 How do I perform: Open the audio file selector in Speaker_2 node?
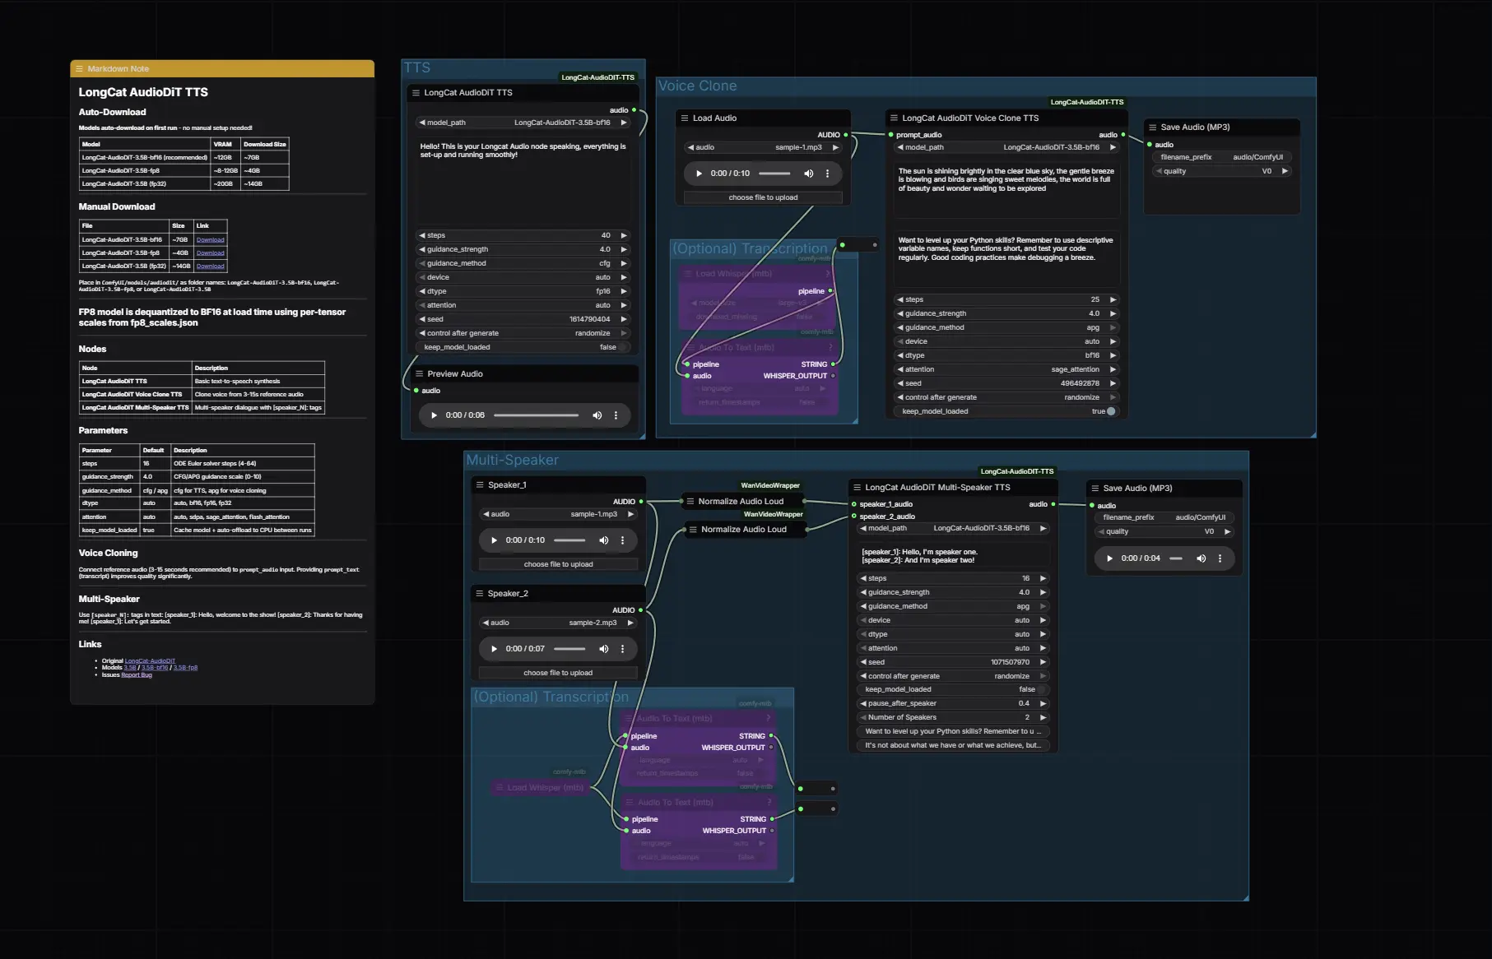click(x=557, y=623)
